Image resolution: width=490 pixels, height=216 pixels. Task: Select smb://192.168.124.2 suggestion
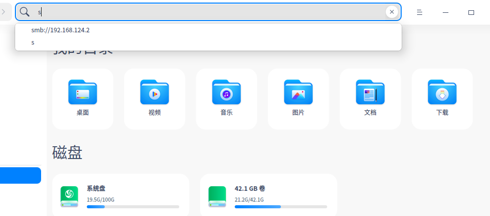pyautogui.click(x=208, y=30)
